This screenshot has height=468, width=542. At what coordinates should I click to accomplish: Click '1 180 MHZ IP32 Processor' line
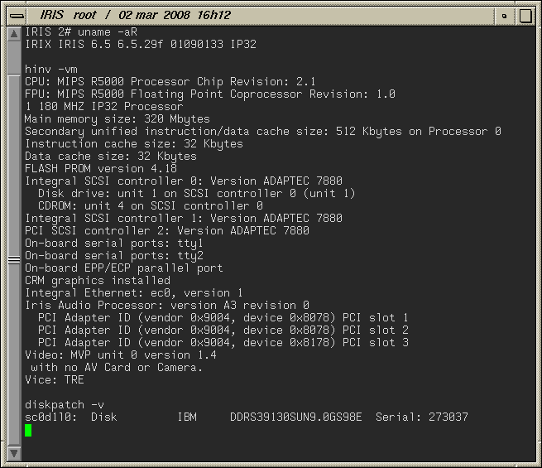coord(104,107)
